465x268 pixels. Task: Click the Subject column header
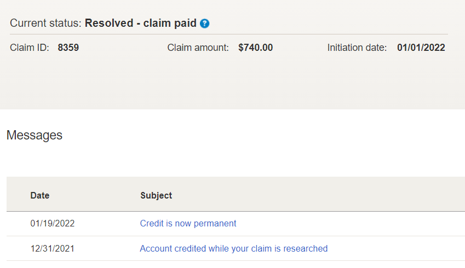tap(156, 195)
